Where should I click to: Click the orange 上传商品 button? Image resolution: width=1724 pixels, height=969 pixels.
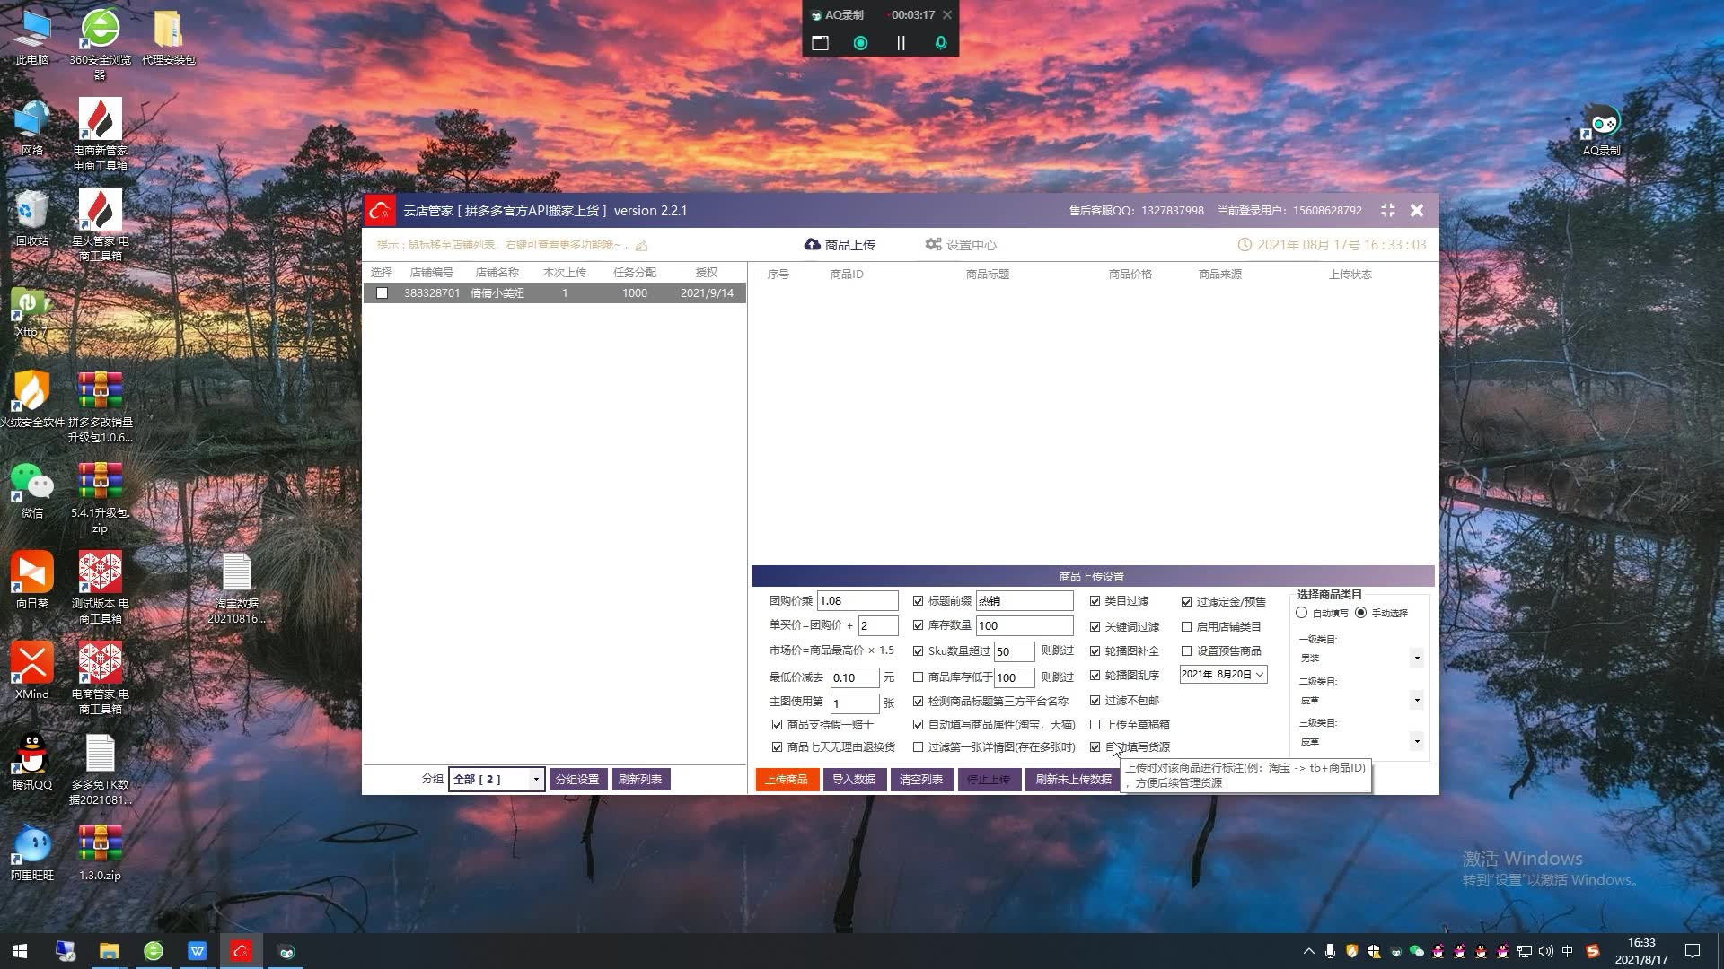point(787,779)
